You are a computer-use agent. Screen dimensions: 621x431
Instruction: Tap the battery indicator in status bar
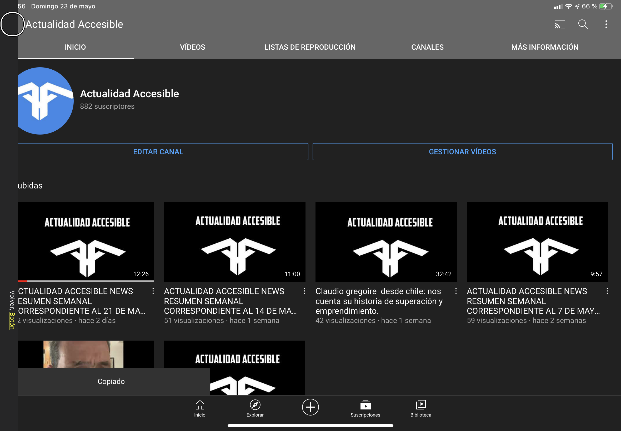click(x=606, y=6)
